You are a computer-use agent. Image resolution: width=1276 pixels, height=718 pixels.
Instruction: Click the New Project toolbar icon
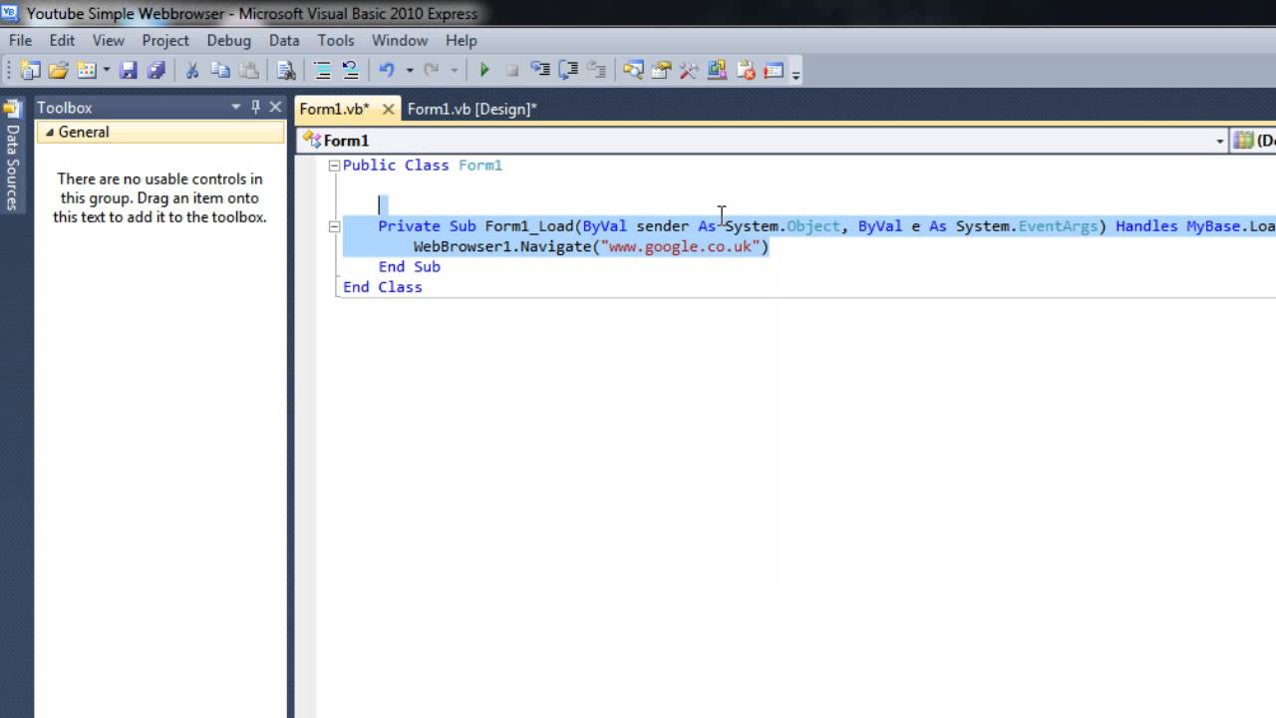pos(30,70)
